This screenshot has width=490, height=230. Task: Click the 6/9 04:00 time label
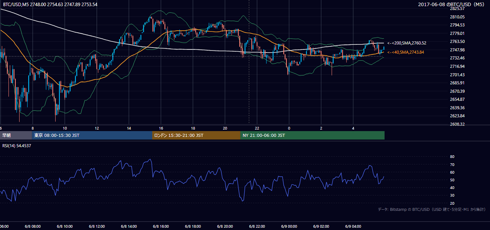coord(353,227)
